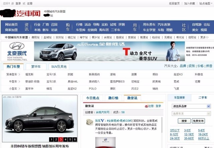Open the 车型库 menu item
Image resolution: width=214 pixels, height=148 pixels.
81,30
